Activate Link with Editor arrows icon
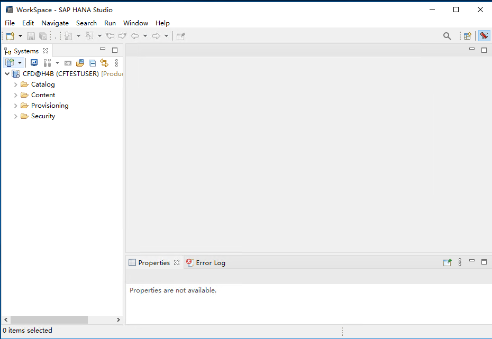The height and width of the screenshot is (339, 492). (x=104, y=62)
